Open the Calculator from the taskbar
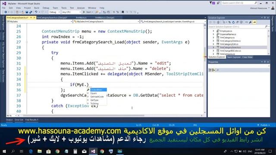The image size is (276, 155). 75,151
